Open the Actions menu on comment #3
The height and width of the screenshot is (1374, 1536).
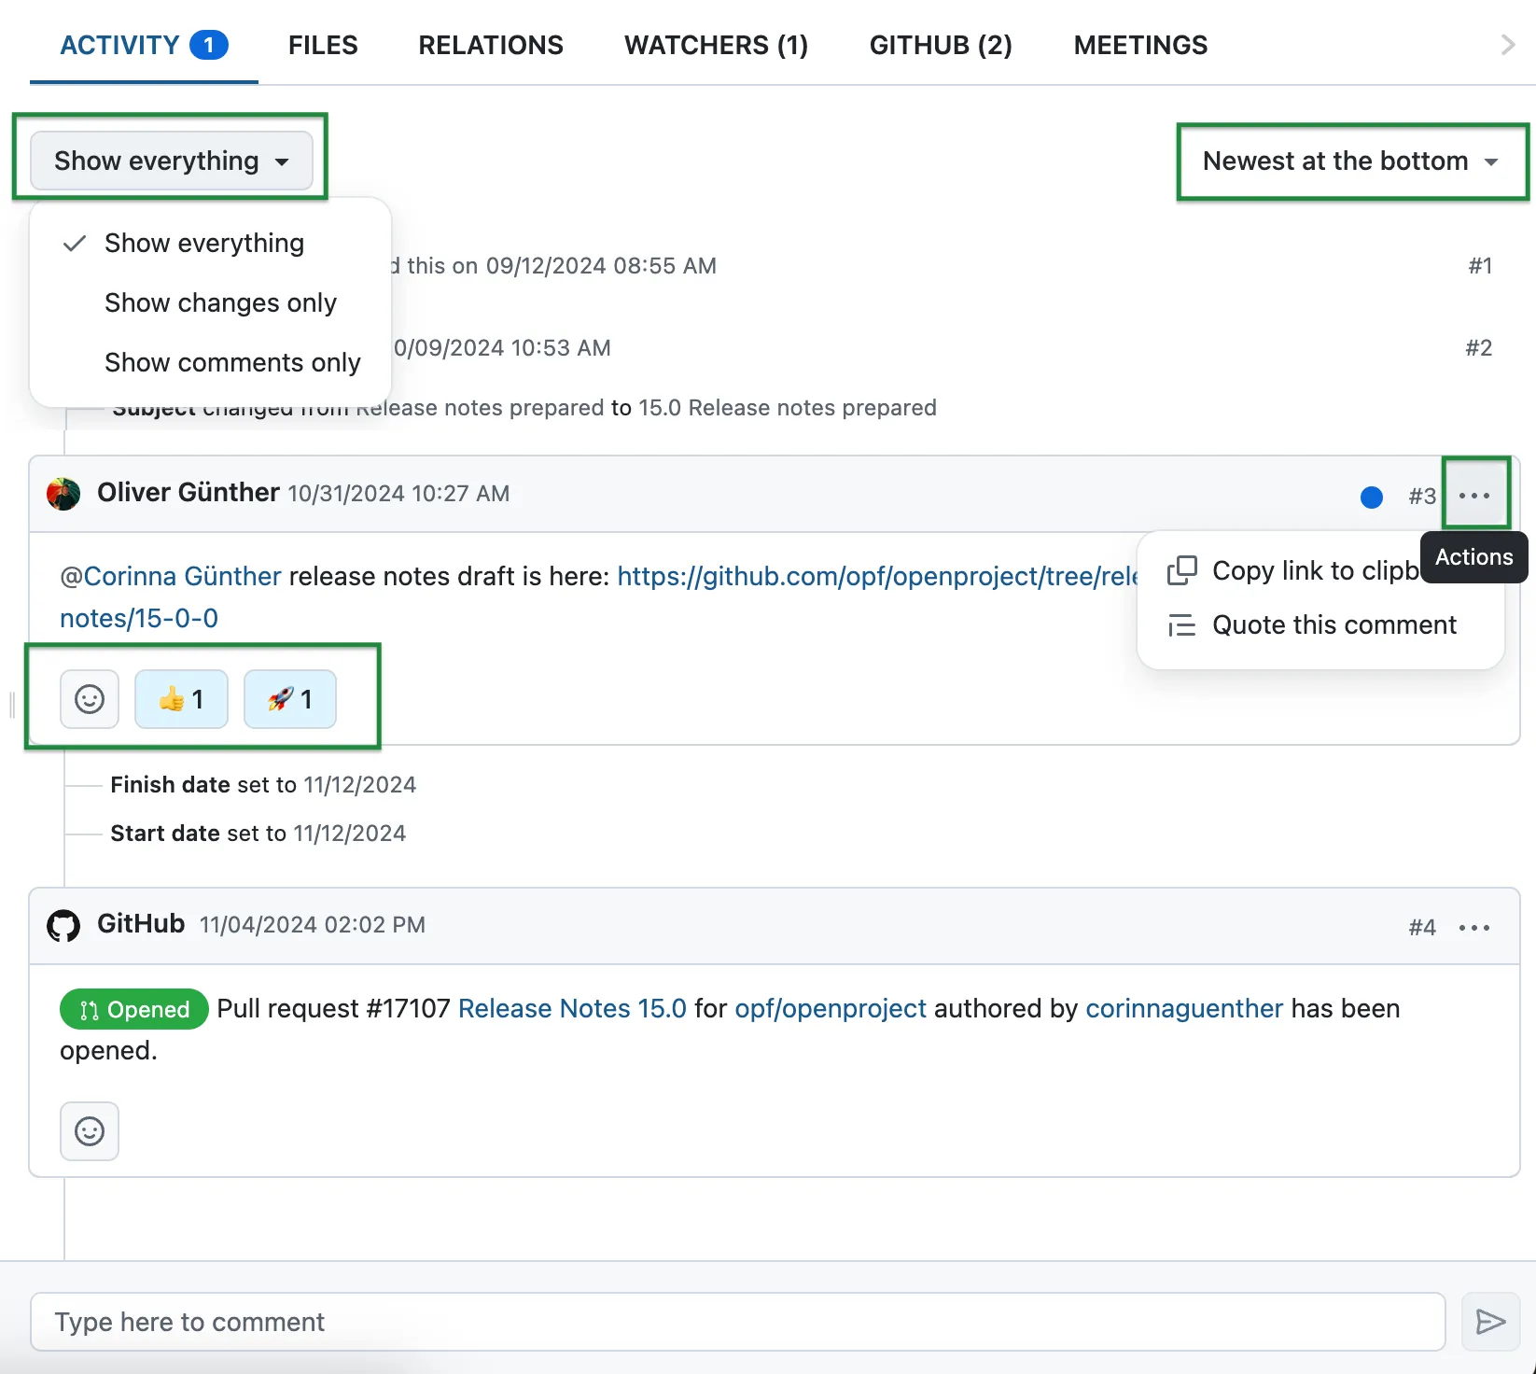1474,496
